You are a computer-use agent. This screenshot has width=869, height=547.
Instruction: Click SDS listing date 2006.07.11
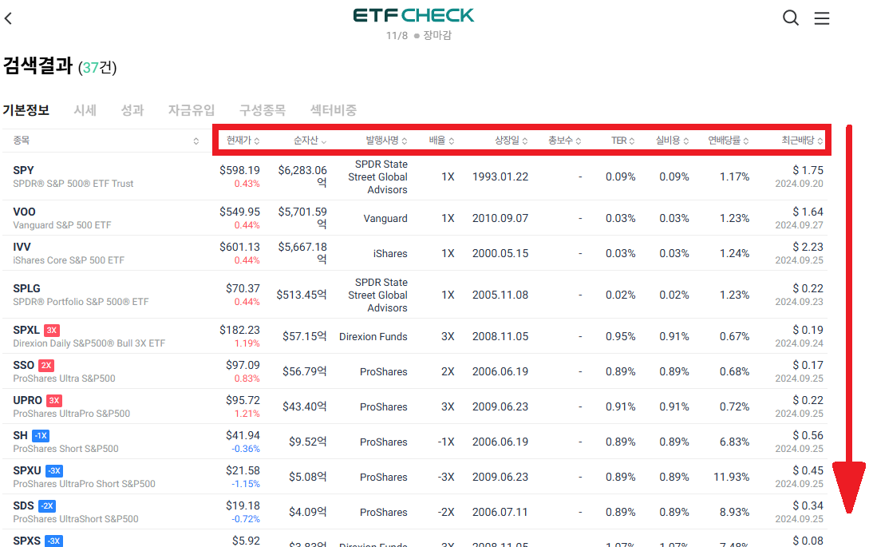500,512
